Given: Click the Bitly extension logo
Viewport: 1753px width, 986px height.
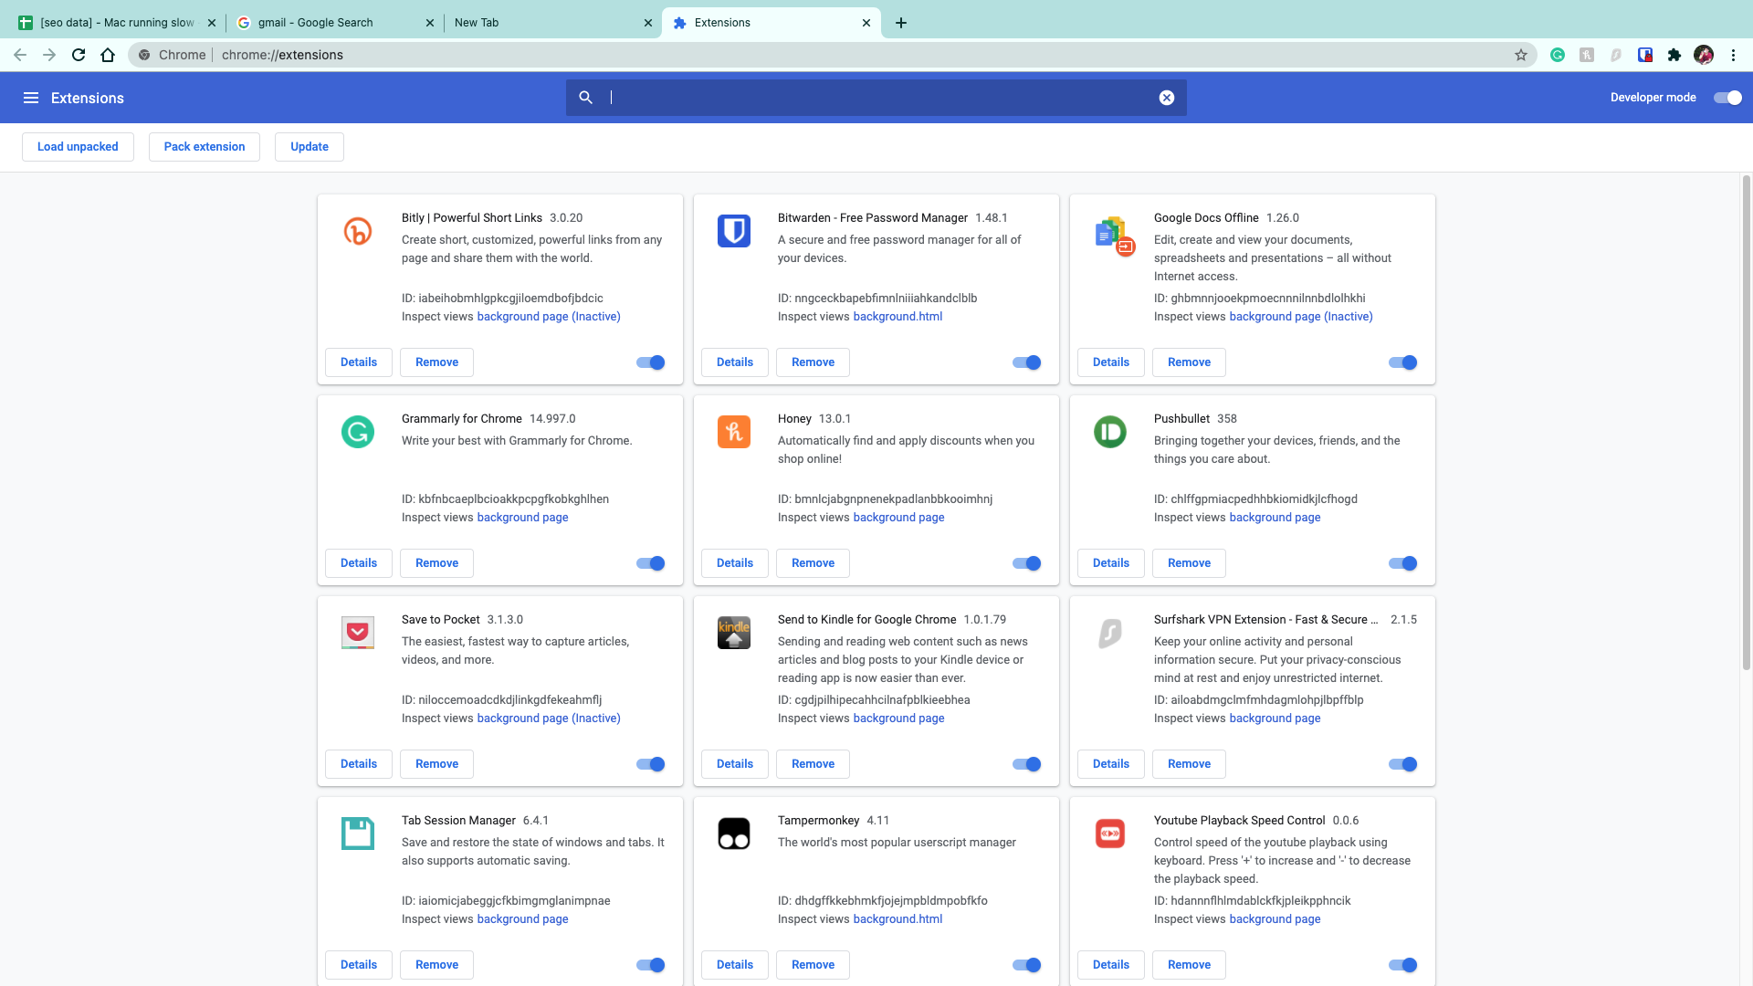Looking at the screenshot, I should pos(358,231).
